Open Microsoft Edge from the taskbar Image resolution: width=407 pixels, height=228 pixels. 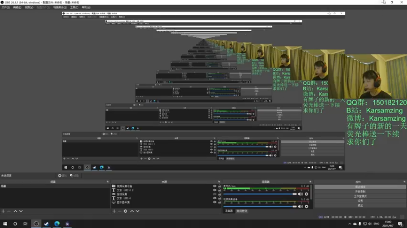pos(57,224)
